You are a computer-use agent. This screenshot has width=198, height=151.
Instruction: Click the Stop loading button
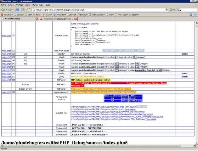[x=23, y=10]
